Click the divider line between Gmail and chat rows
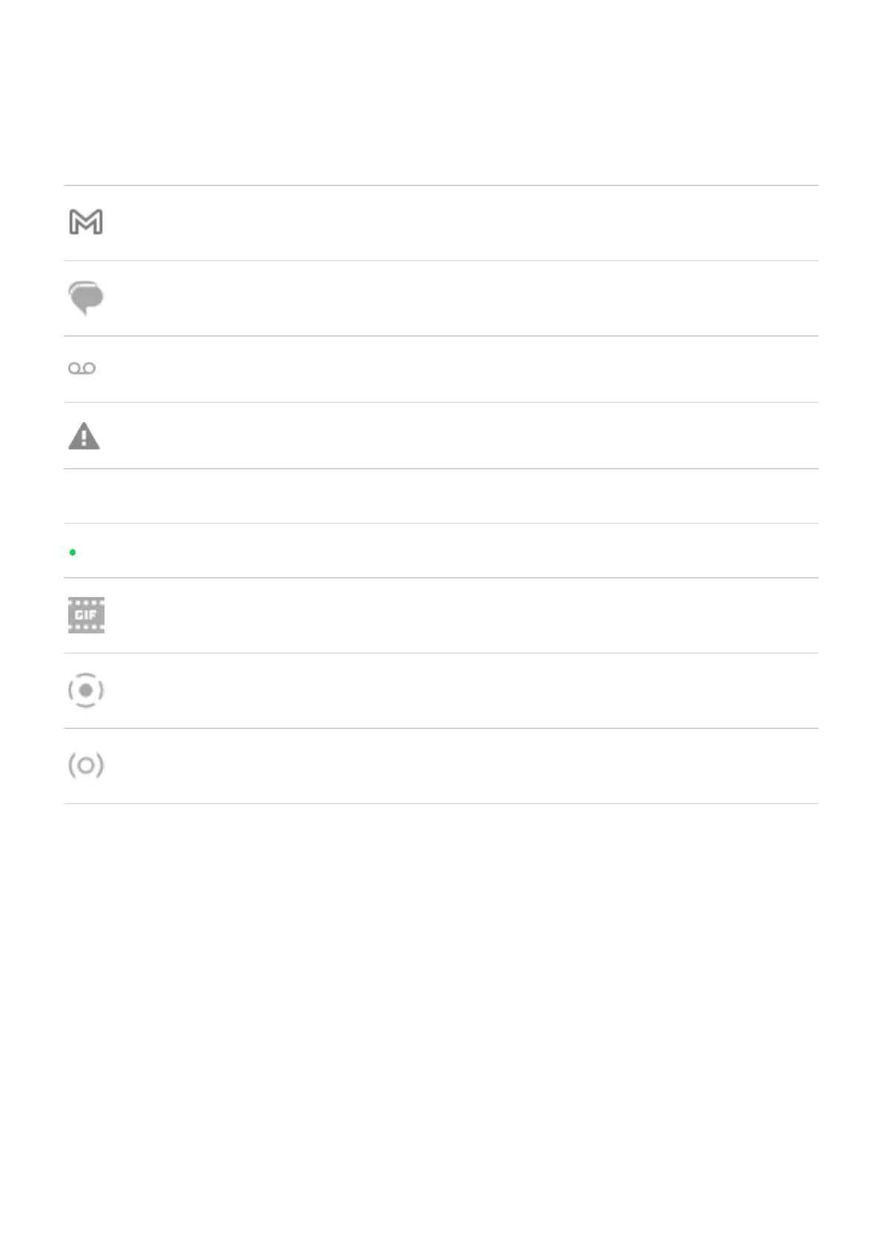 pyautogui.click(x=440, y=260)
